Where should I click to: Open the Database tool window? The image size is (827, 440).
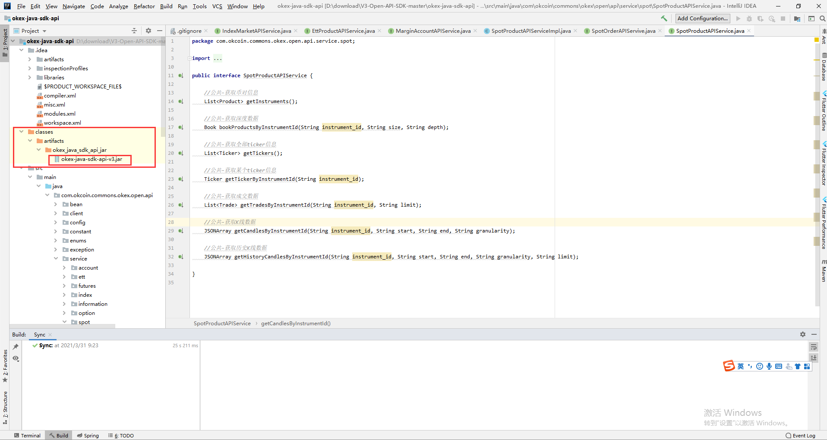pos(824,67)
